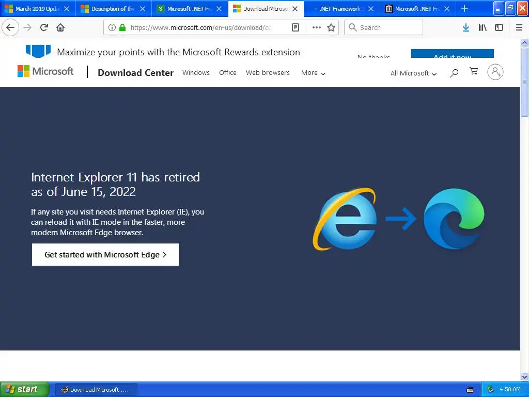
Task: Open the Web browsers link
Action: coord(268,72)
